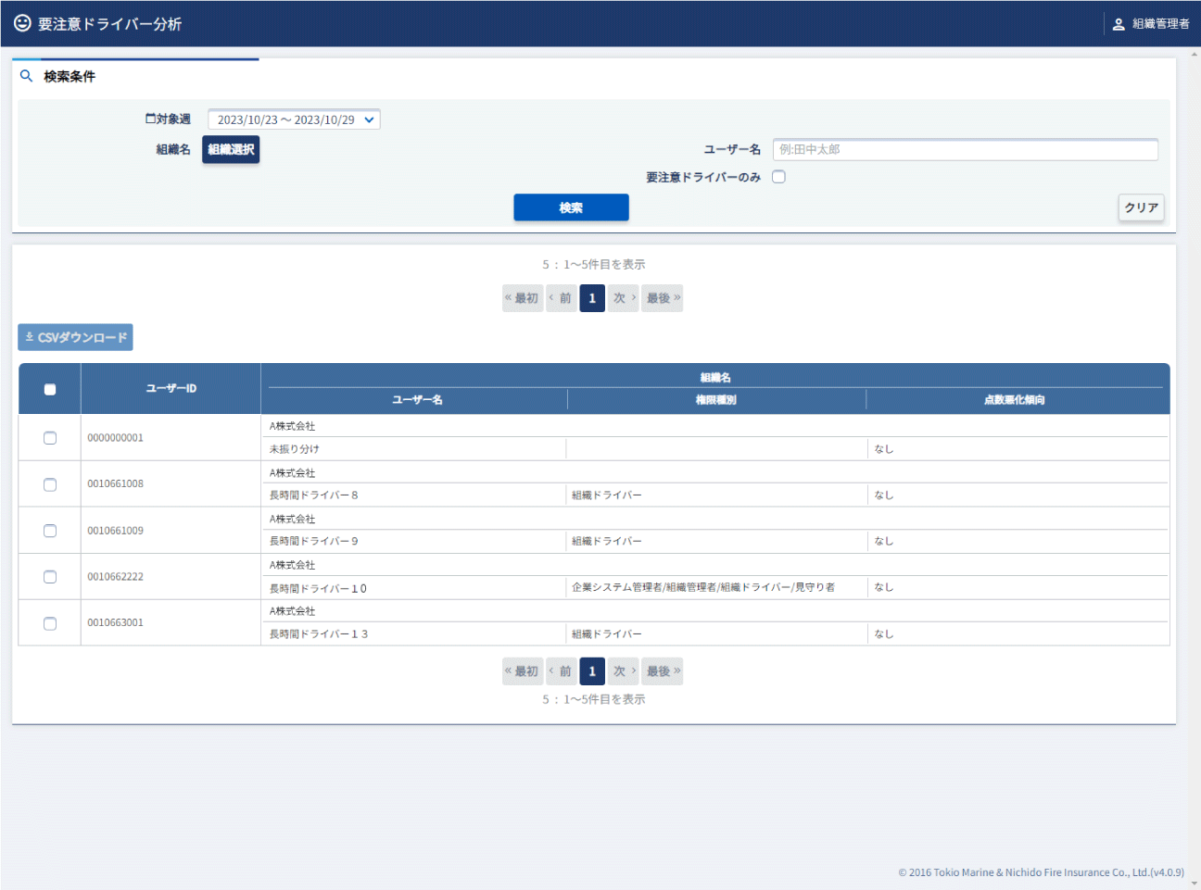The height and width of the screenshot is (890, 1201).
Task: Check the row for user 0010661008
Action: click(50, 484)
